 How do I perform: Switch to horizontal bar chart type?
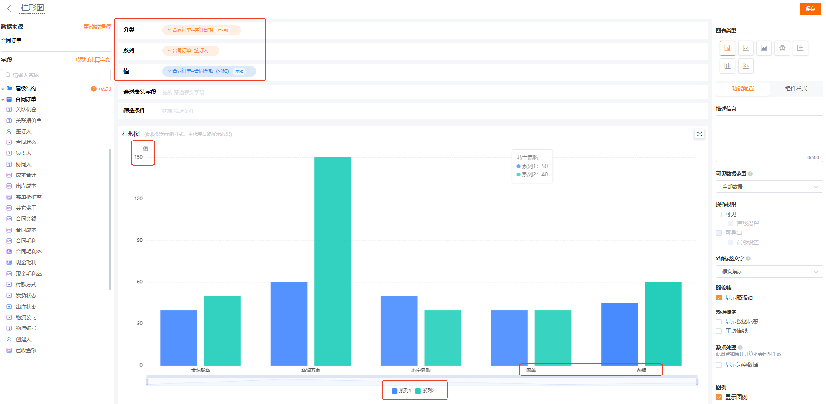[800, 48]
